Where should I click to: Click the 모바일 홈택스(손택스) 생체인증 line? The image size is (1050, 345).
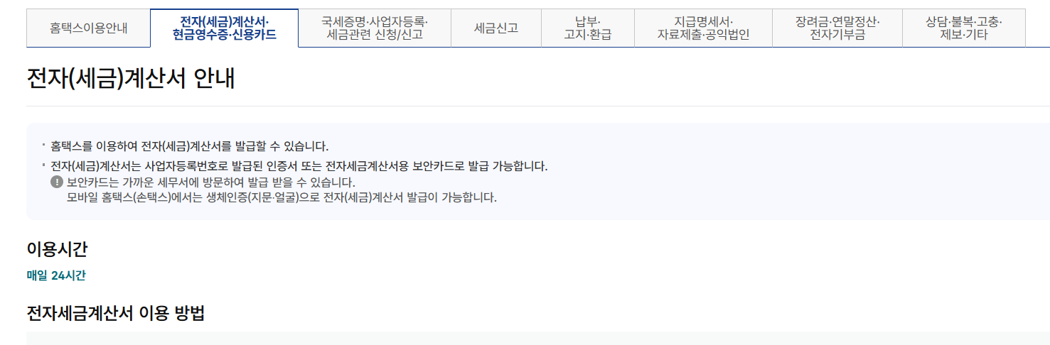coord(282,197)
